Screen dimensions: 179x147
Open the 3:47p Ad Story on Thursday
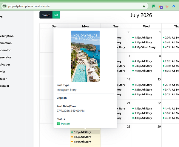pyautogui.click(x=171, y=90)
